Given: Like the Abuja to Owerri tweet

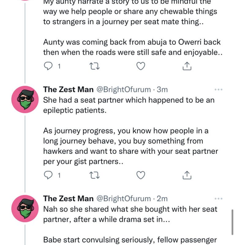Looking at the screenshot, I should point(140,66).
